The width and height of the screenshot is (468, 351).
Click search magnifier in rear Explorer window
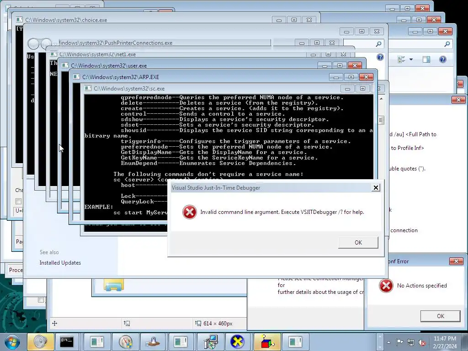point(447,44)
